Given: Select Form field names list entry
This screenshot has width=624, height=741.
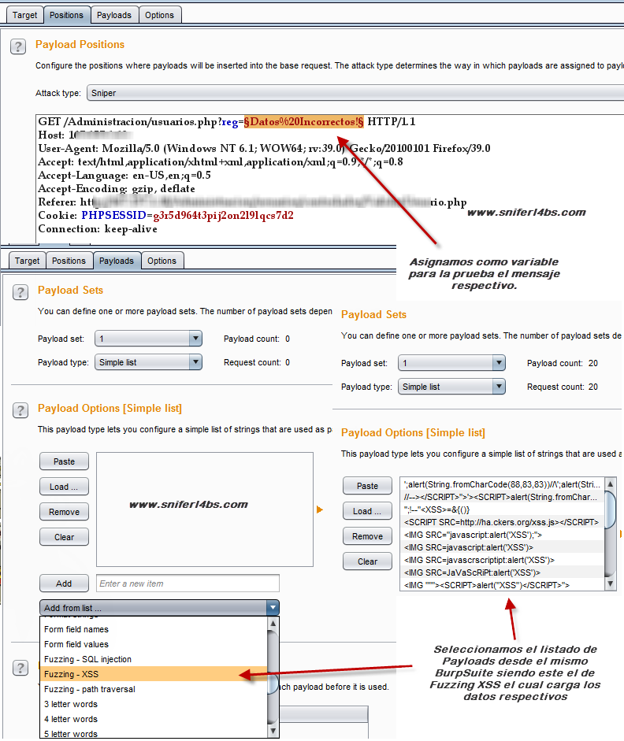Looking at the screenshot, I should (154, 629).
